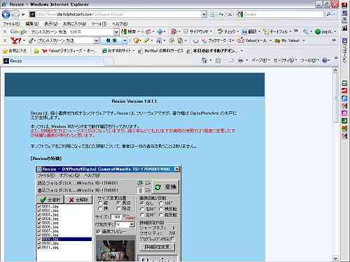Open the お気に入り star favorites button
Screen dimensions: 350x262
(x=15, y=51)
